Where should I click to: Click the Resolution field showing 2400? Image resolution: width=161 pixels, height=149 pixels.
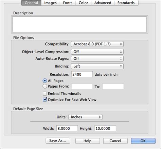(x=82, y=74)
